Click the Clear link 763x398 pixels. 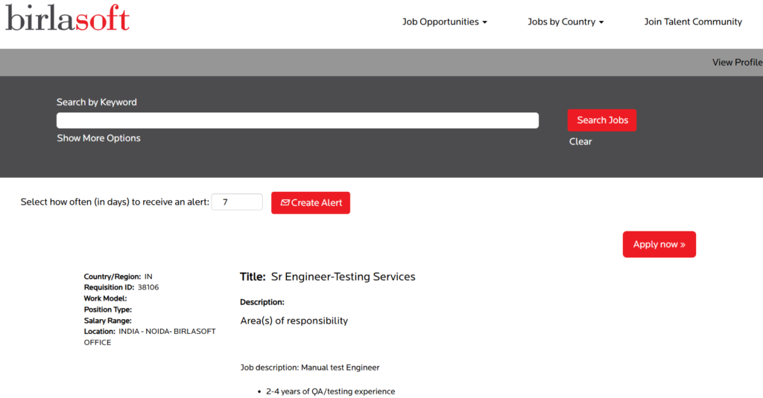point(580,141)
